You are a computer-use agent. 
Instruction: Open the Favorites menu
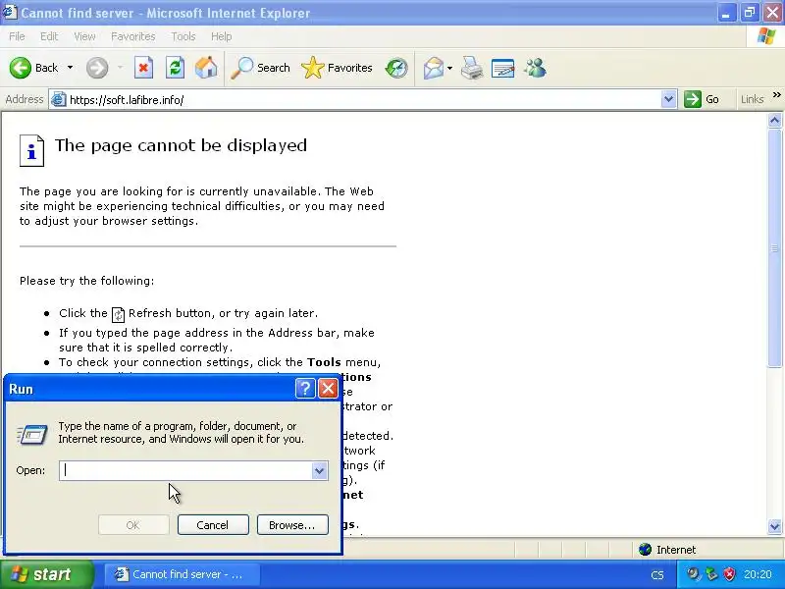pos(133,36)
